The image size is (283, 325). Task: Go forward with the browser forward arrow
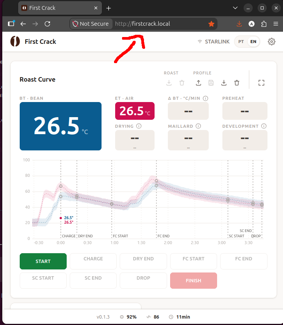(35, 24)
